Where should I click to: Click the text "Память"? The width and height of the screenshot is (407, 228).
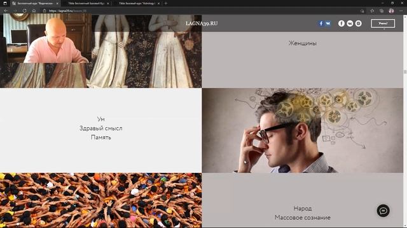[x=100, y=137]
